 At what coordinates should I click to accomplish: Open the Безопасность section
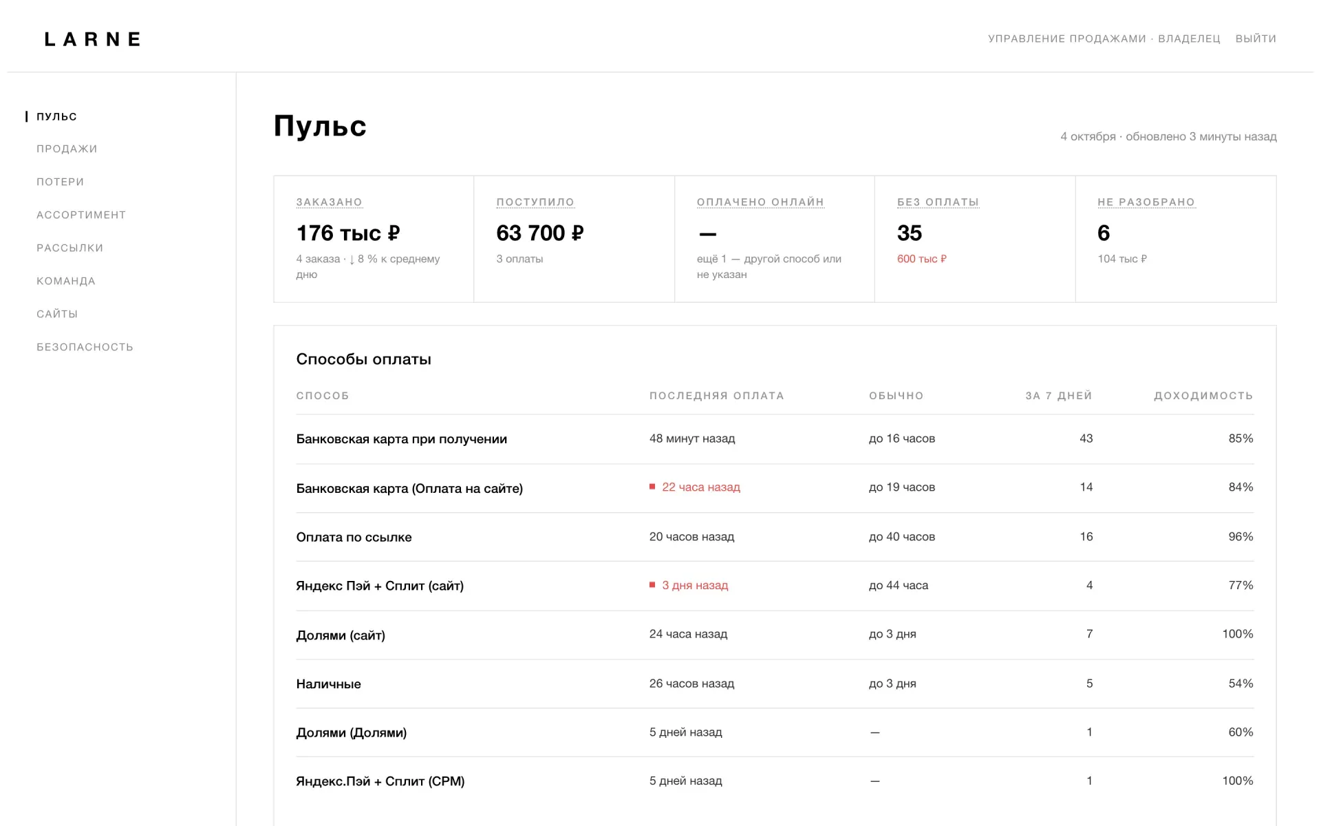(x=85, y=347)
